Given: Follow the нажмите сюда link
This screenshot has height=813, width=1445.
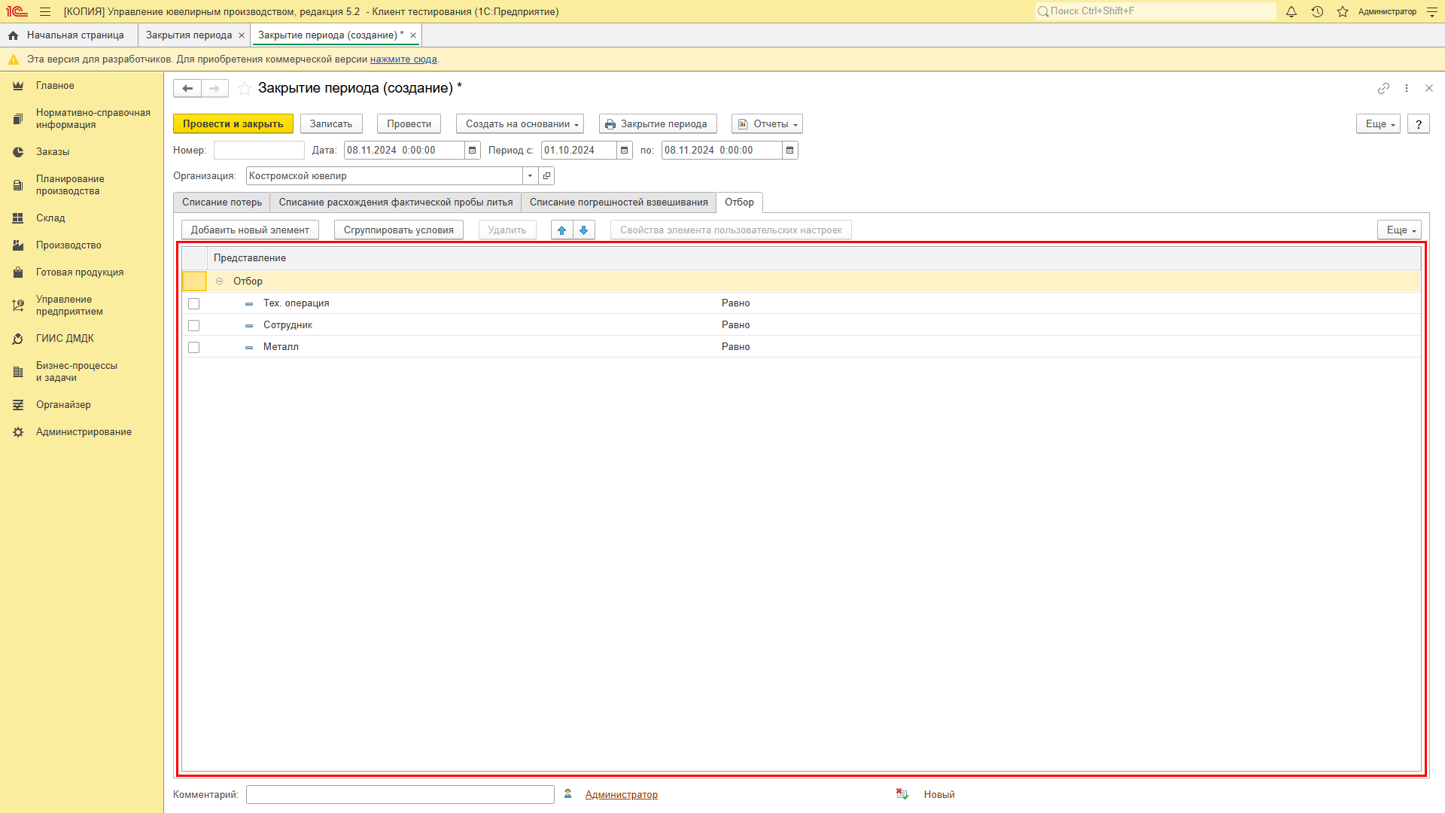Looking at the screenshot, I should point(403,59).
